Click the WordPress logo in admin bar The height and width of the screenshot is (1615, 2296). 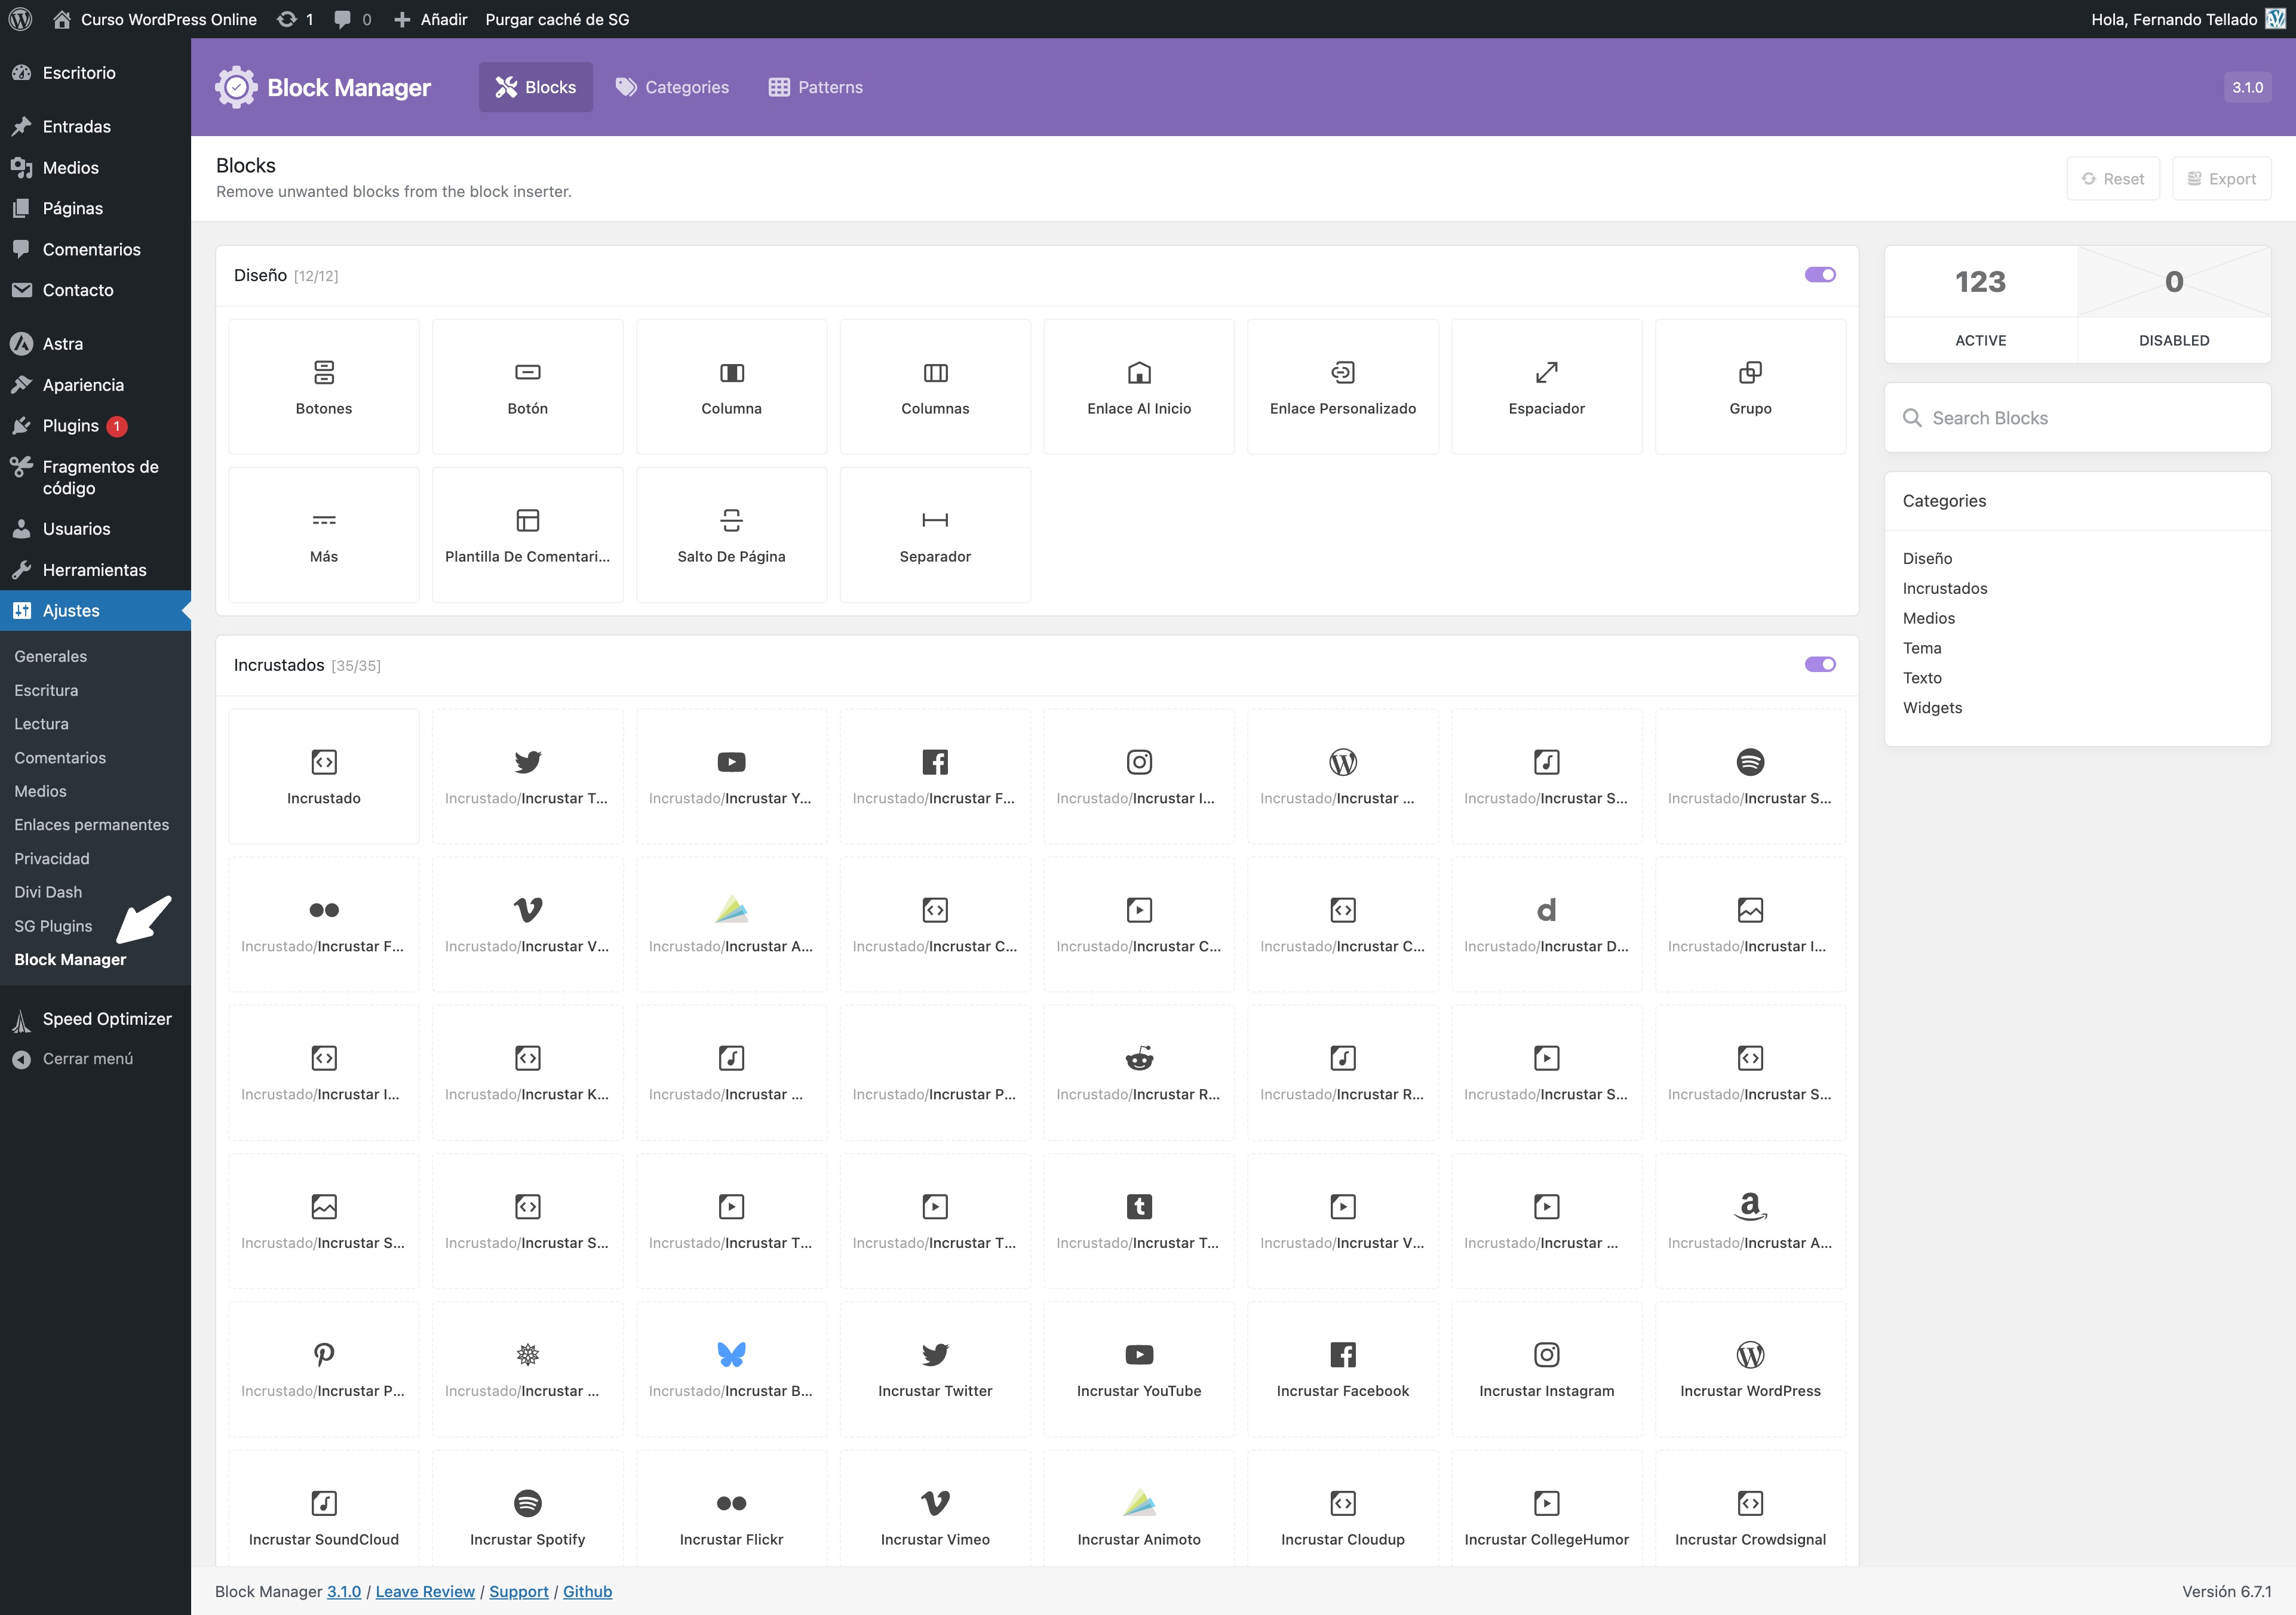20,19
